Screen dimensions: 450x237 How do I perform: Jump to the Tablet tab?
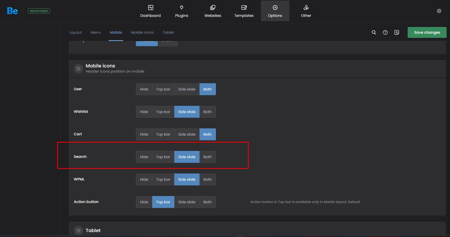[x=168, y=32]
